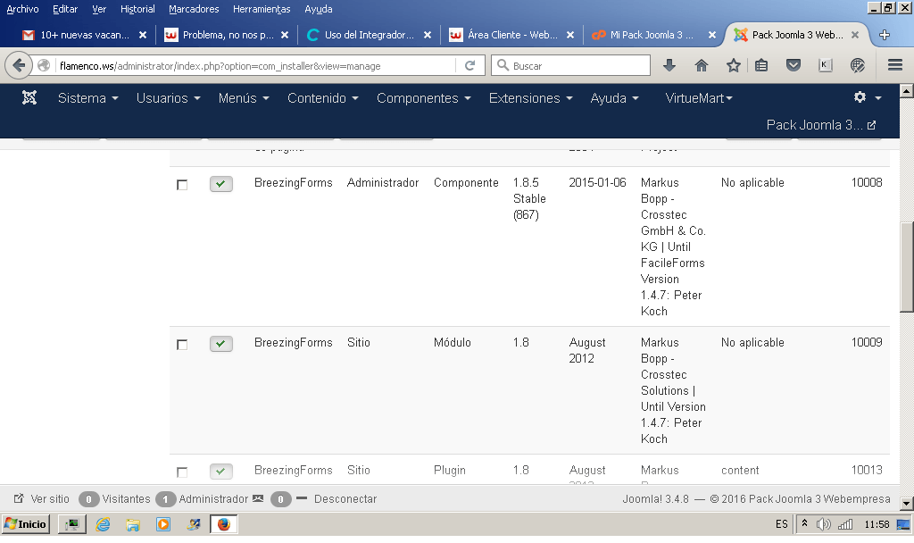Open the Marcadores menu

point(194,9)
